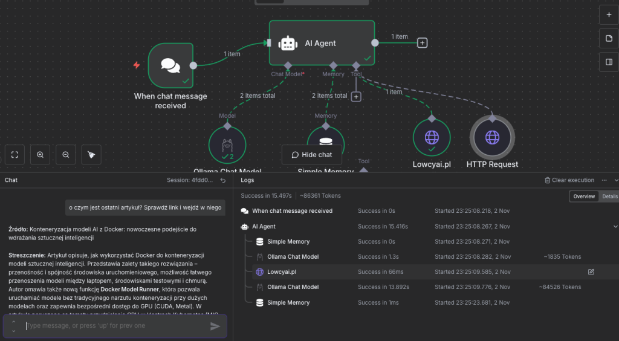Reset the chat session icon

(x=223, y=180)
